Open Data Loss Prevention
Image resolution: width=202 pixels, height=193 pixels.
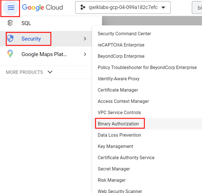click(x=119, y=135)
